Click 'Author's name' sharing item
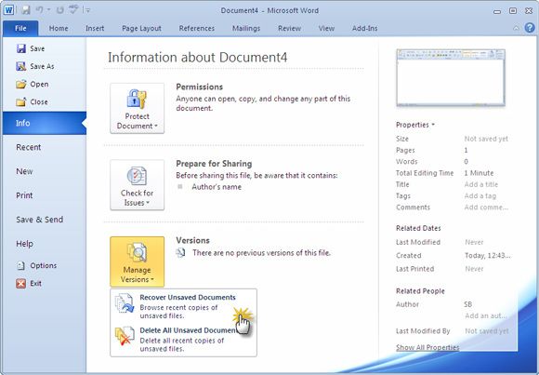Viewport: 539px width, 375px height. 217,187
